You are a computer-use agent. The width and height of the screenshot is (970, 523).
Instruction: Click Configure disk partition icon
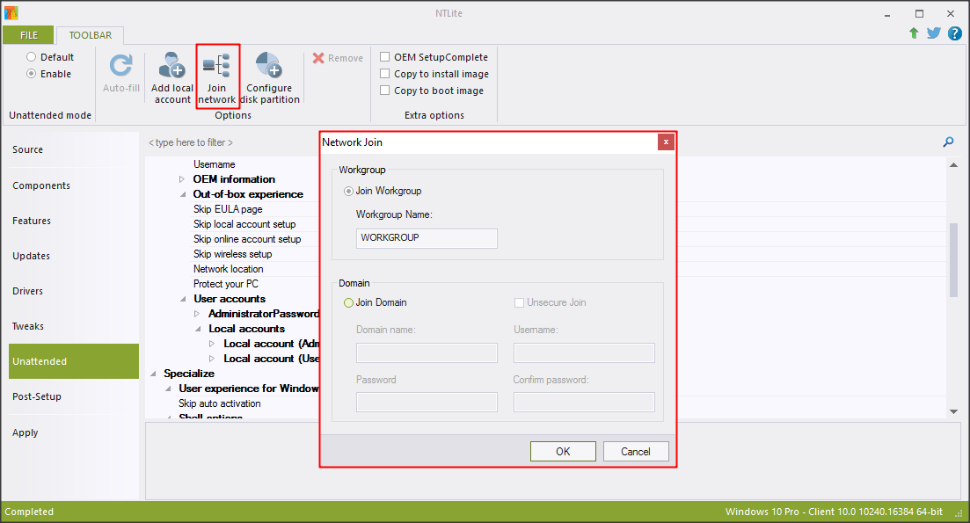click(x=268, y=66)
